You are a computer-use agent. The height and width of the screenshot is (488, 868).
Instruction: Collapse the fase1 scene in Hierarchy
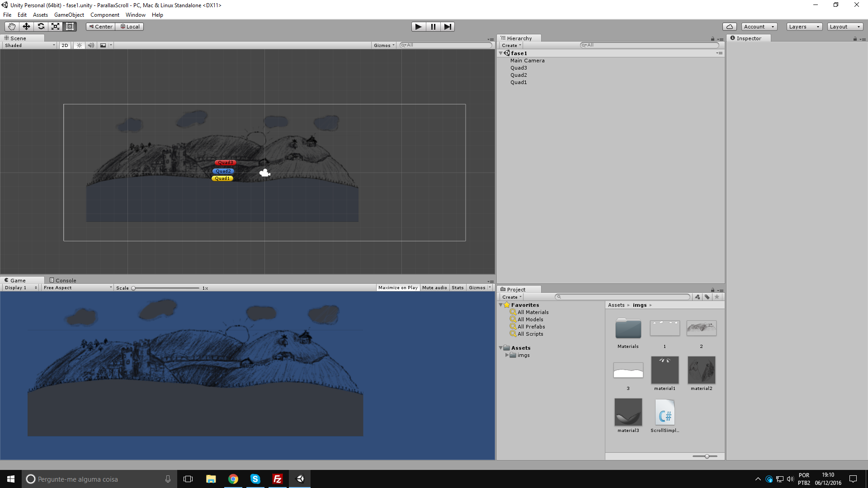501,53
